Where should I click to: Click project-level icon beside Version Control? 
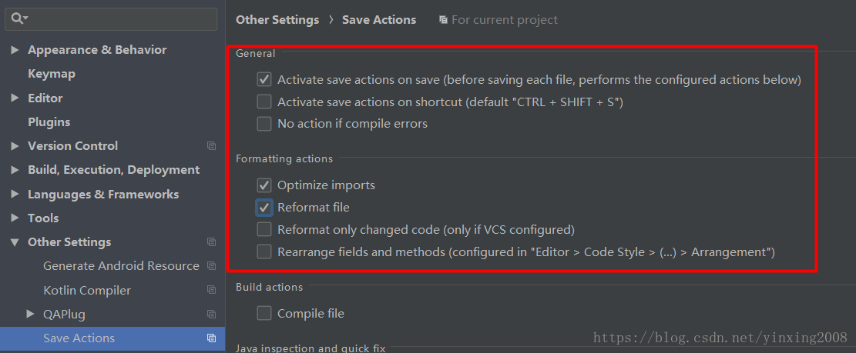coord(211,146)
